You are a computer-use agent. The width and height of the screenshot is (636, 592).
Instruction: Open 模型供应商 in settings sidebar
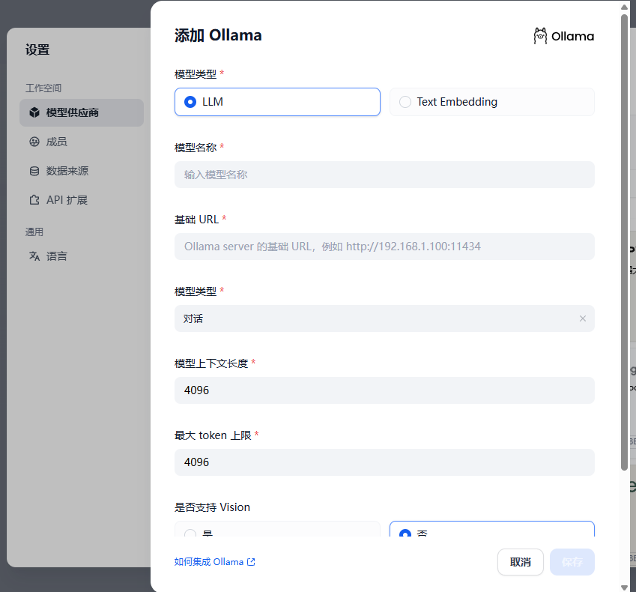tap(82, 113)
